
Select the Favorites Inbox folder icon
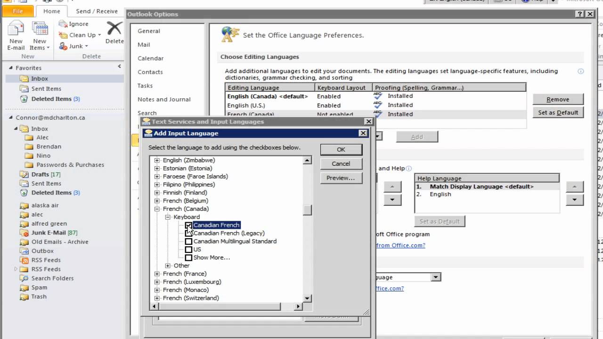[x=24, y=79]
